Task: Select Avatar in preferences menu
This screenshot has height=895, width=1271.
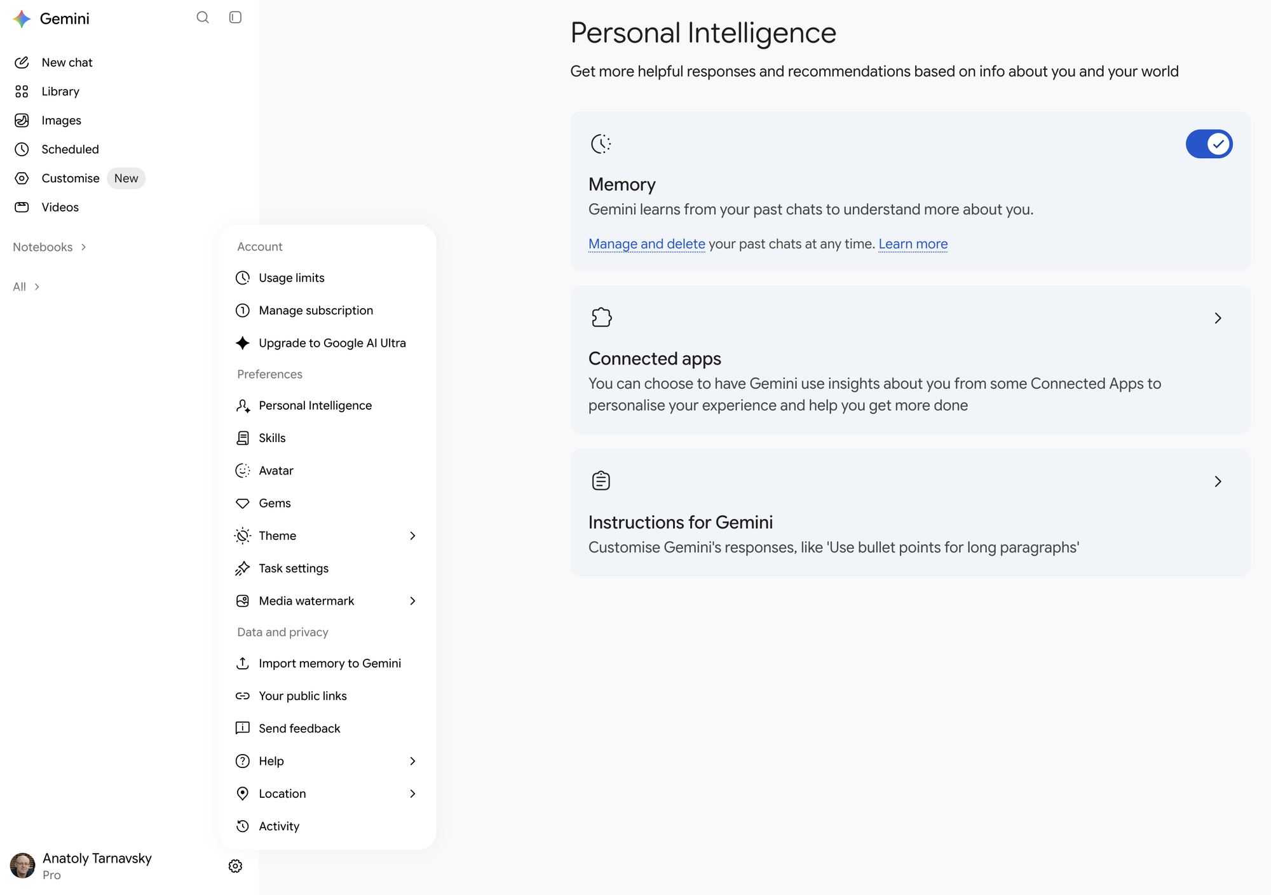Action: (x=327, y=471)
